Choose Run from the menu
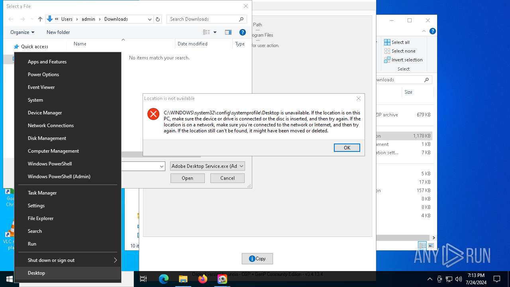This screenshot has width=510, height=287. tap(67, 244)
